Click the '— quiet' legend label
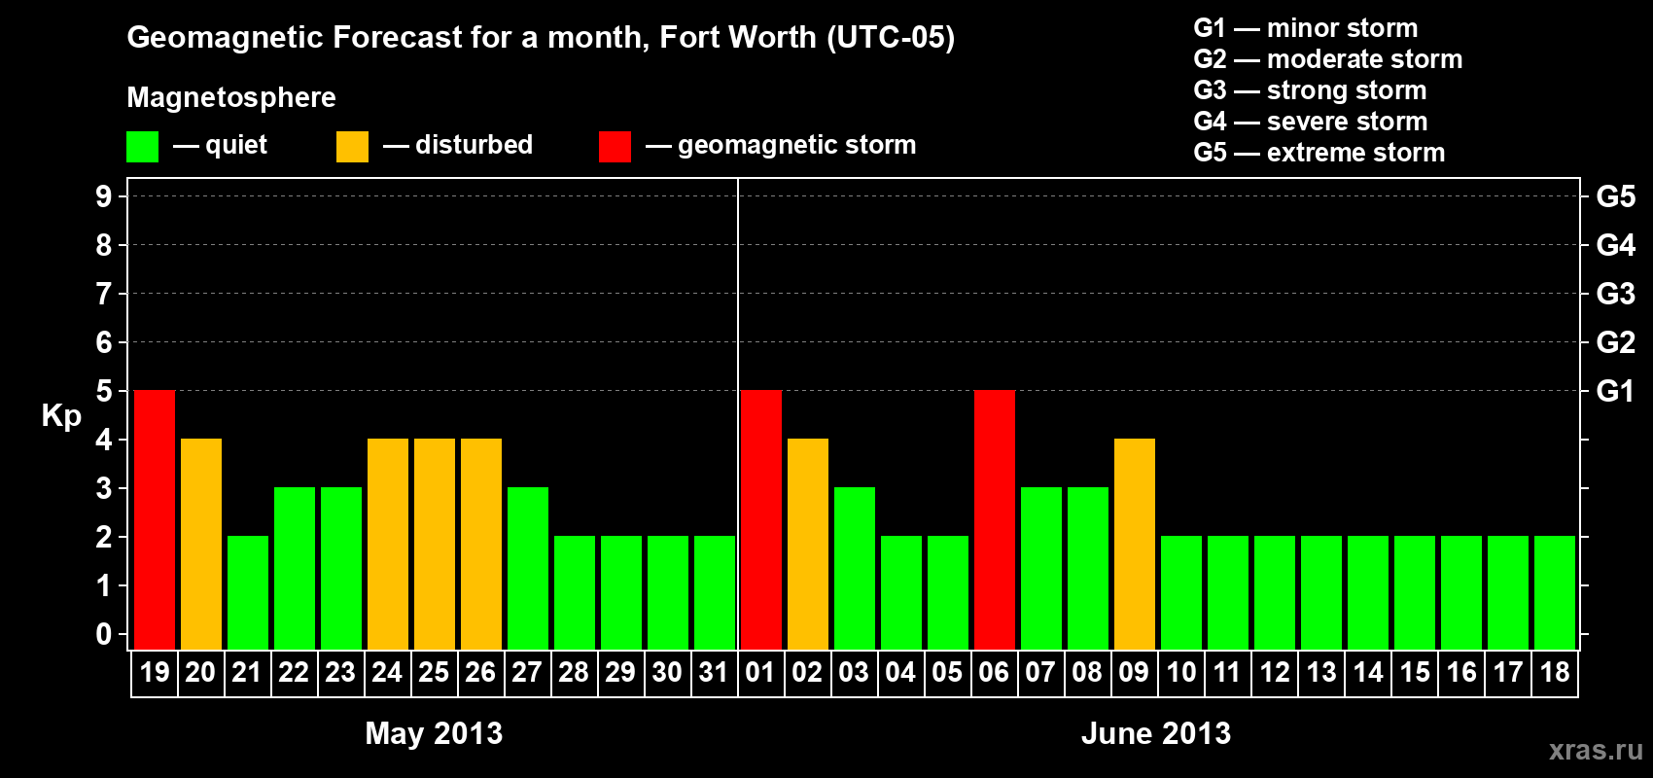Viewport: 1653px width, 778px height. click(220, 145)
